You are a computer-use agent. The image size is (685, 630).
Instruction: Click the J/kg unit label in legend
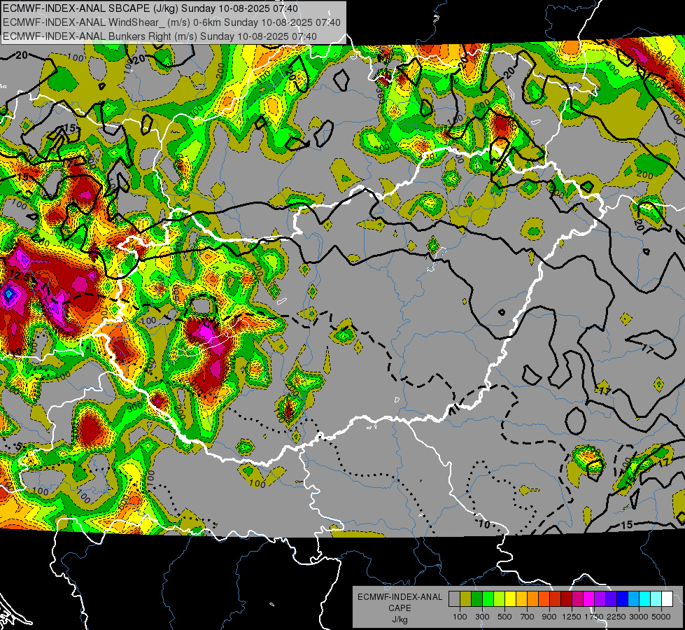click(400, 619)
